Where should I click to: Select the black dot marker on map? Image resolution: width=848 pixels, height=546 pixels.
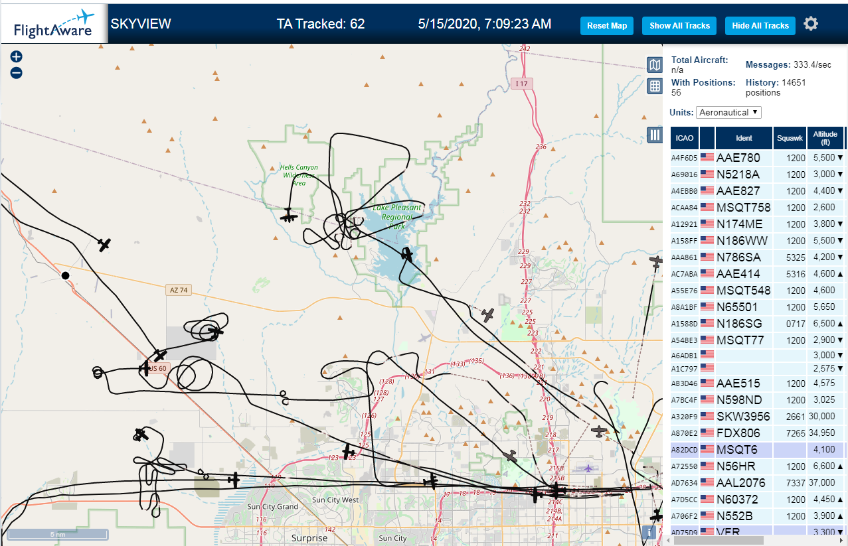click(x=65, y=275)
